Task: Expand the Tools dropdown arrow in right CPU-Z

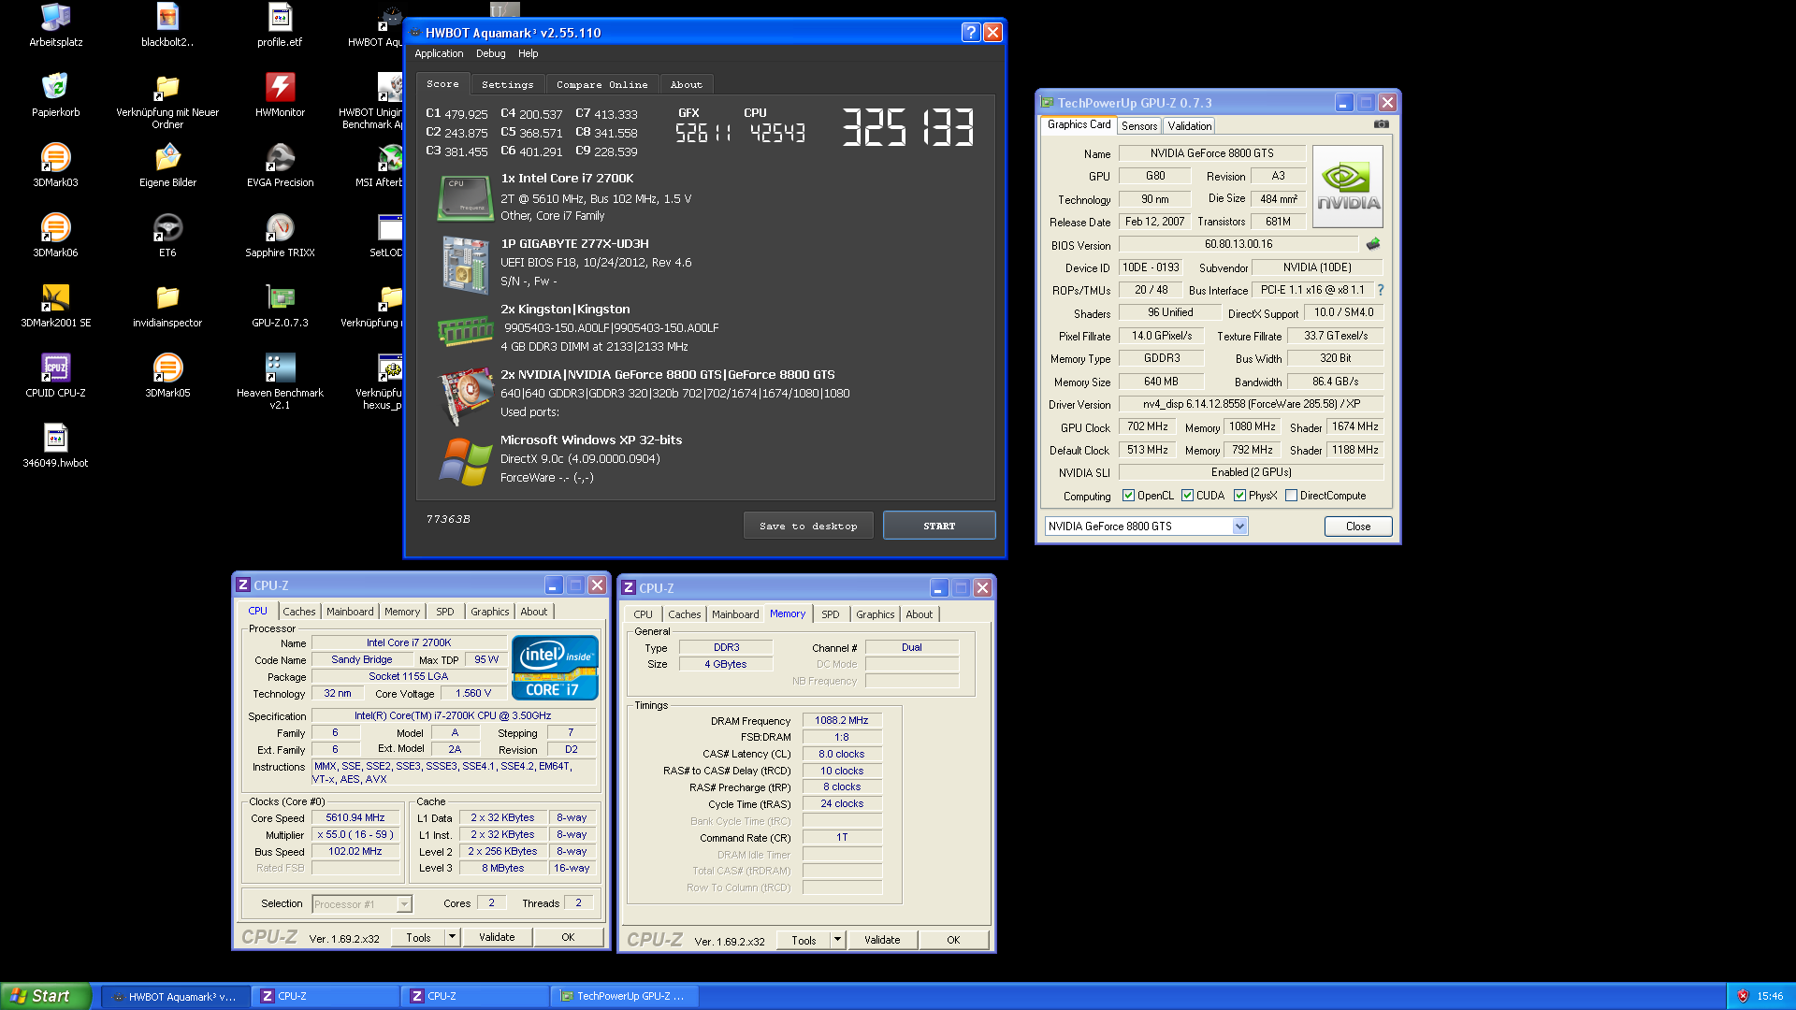Action: (x=837, y=940)
